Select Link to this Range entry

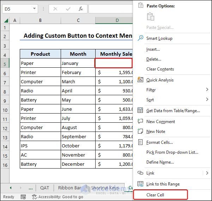click(163, 184)
